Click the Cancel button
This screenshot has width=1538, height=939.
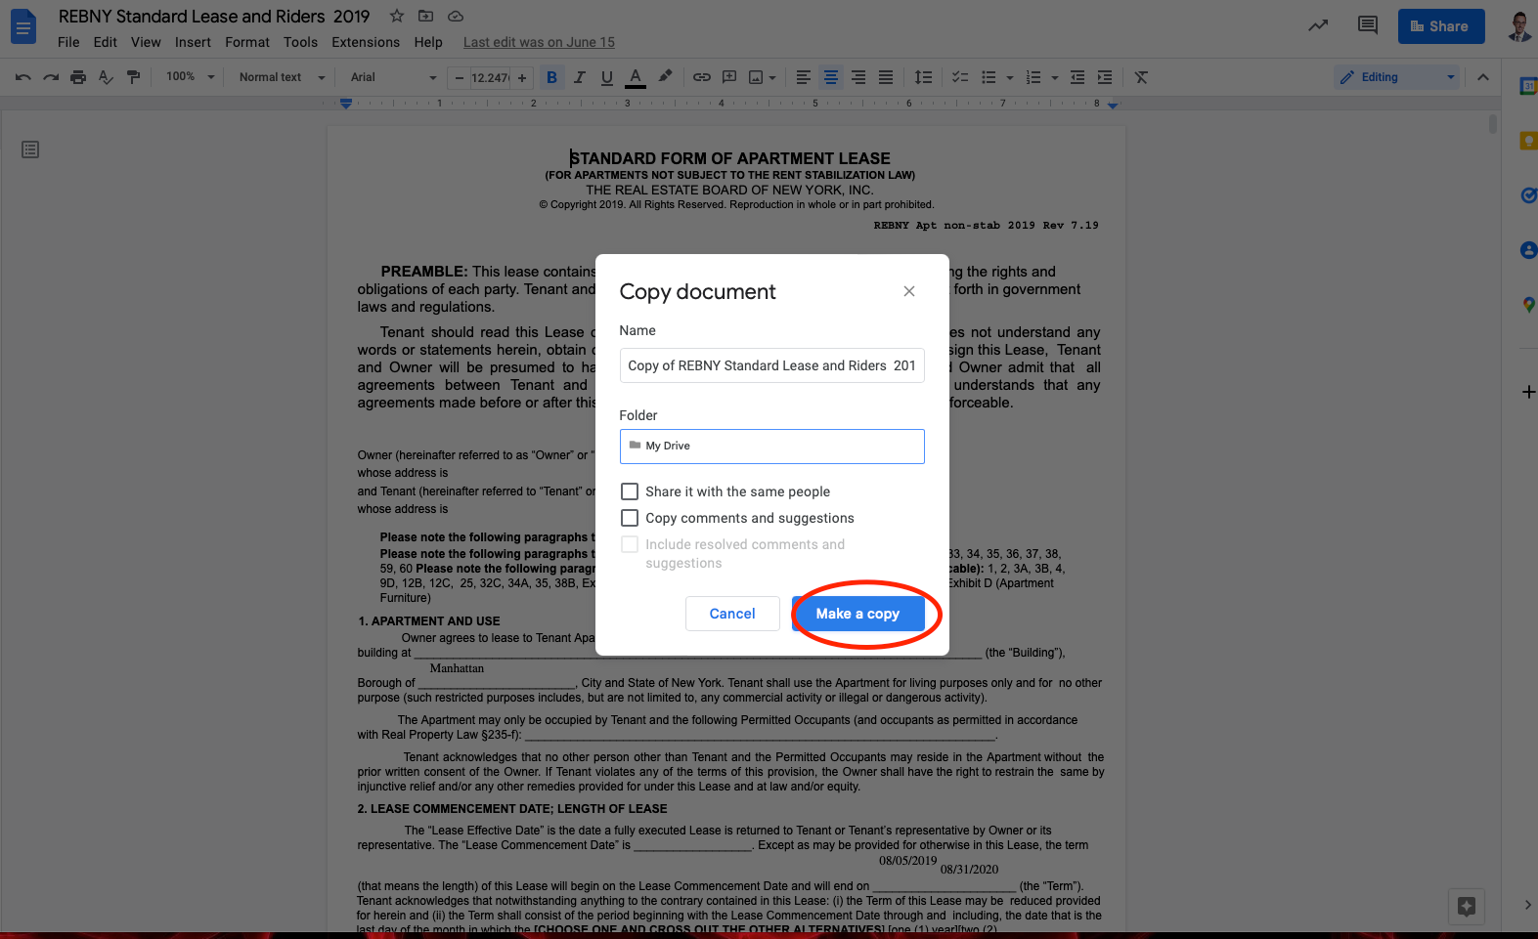click(x=732, y=614)
